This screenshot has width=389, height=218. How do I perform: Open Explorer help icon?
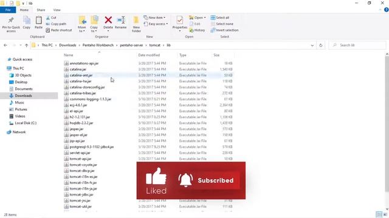[x=386, y=10]
